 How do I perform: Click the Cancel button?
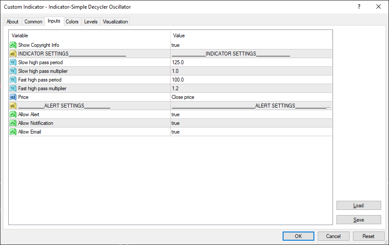[333, 236]
